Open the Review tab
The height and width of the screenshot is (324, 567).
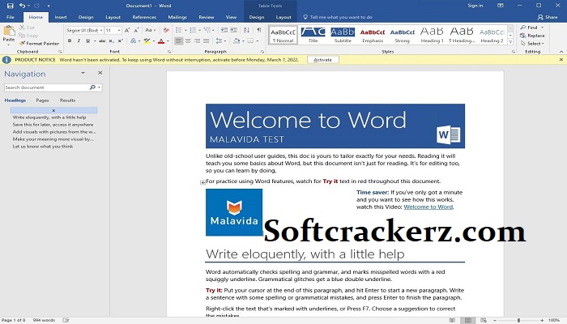coord(207,17)
